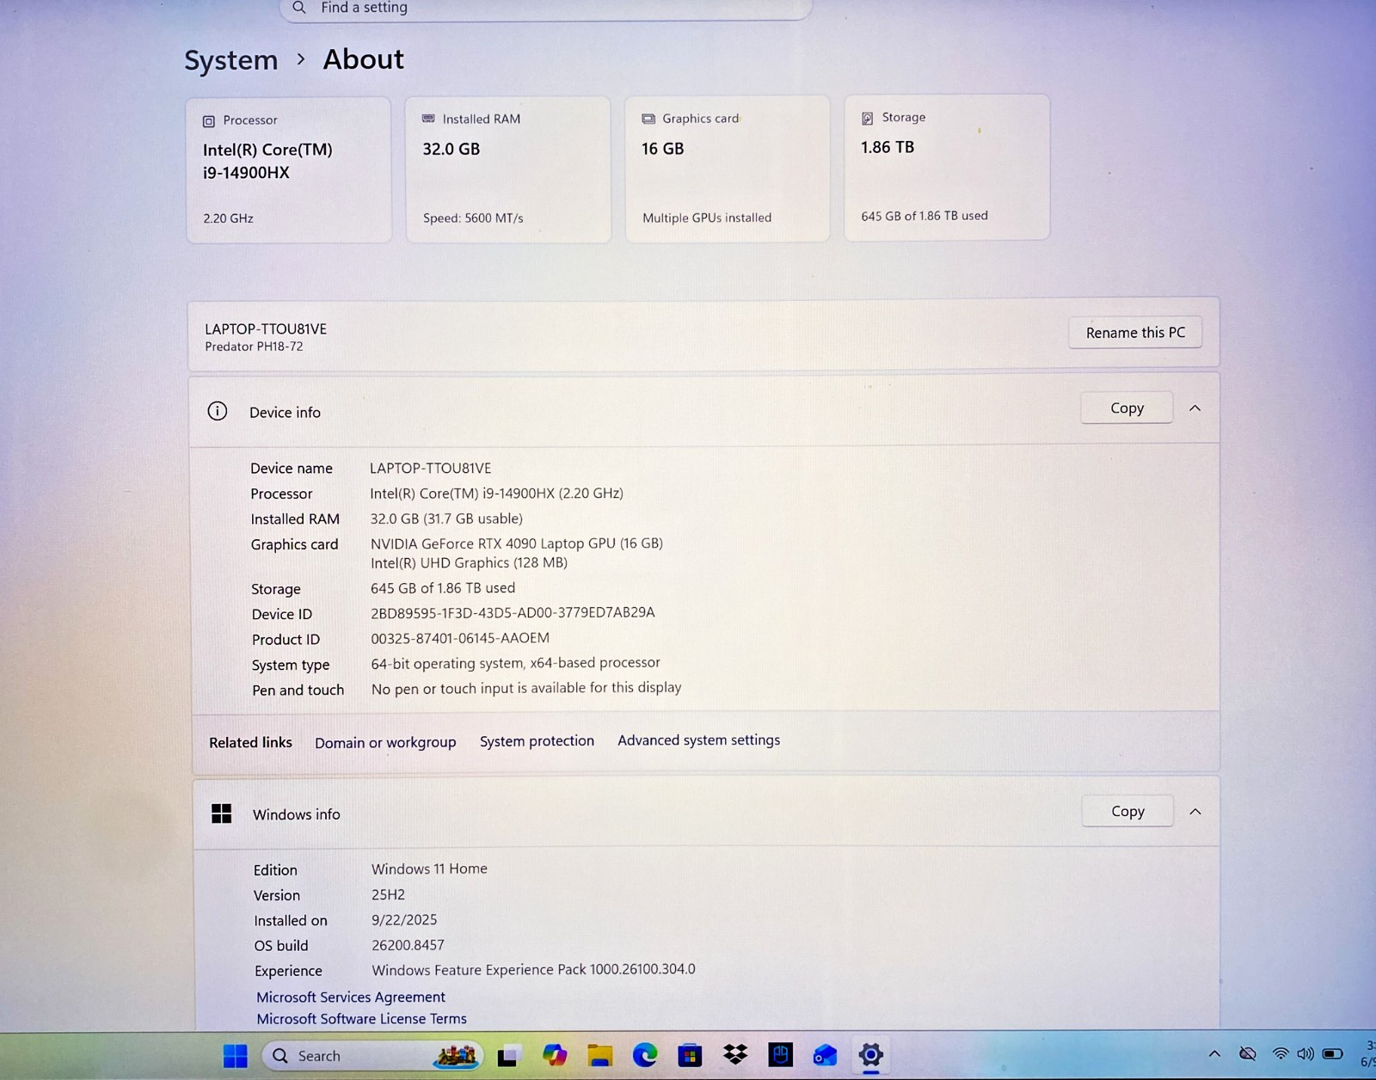Select the Device ID value text

coord(513,613)
